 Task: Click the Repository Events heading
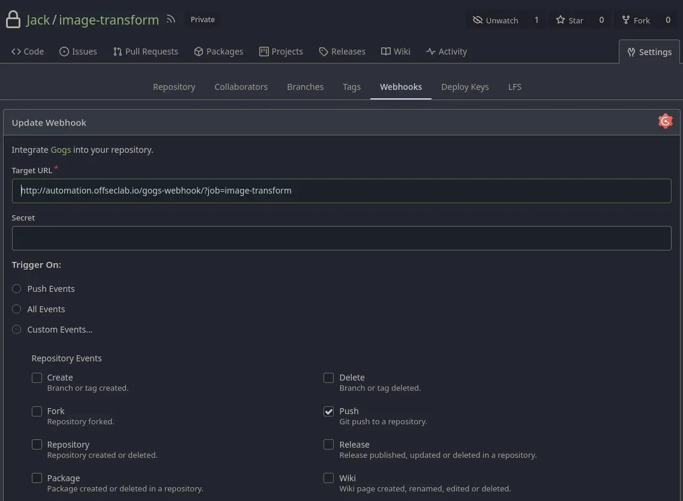click(67, 358)
